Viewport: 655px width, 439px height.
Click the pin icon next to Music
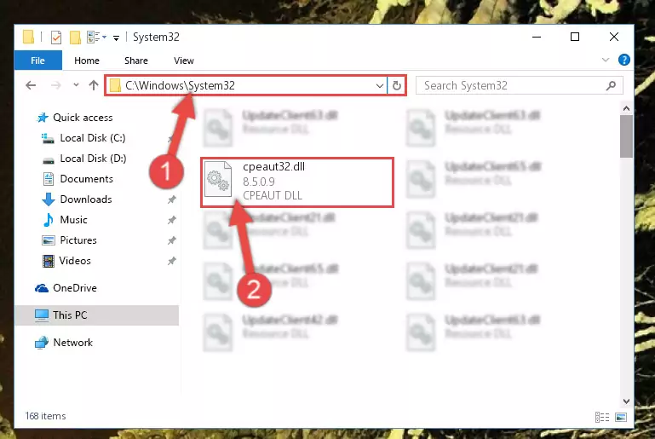(x=171, y=220)
